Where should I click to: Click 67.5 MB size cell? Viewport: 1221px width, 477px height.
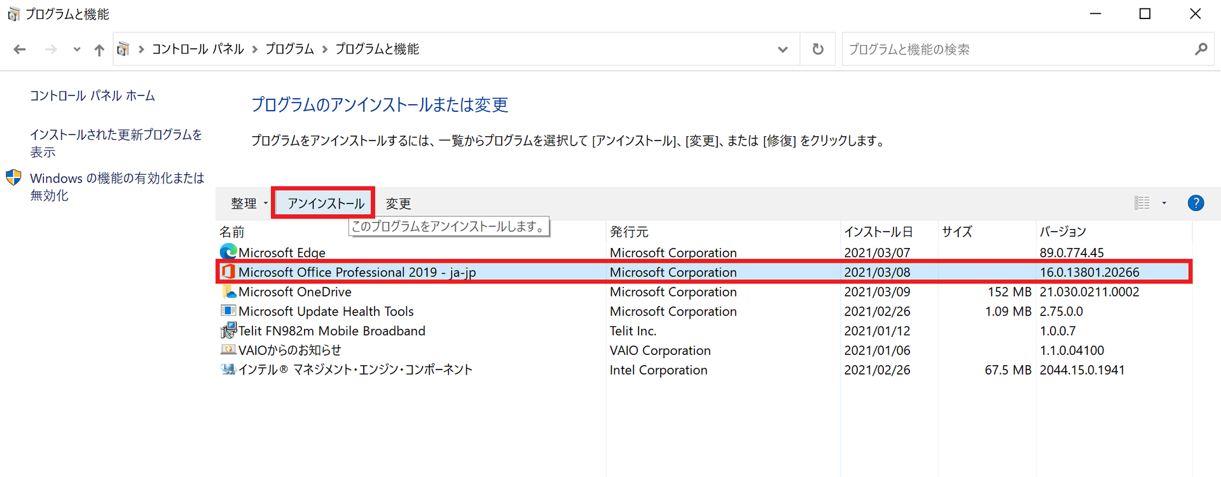(x=1008, y=370)
